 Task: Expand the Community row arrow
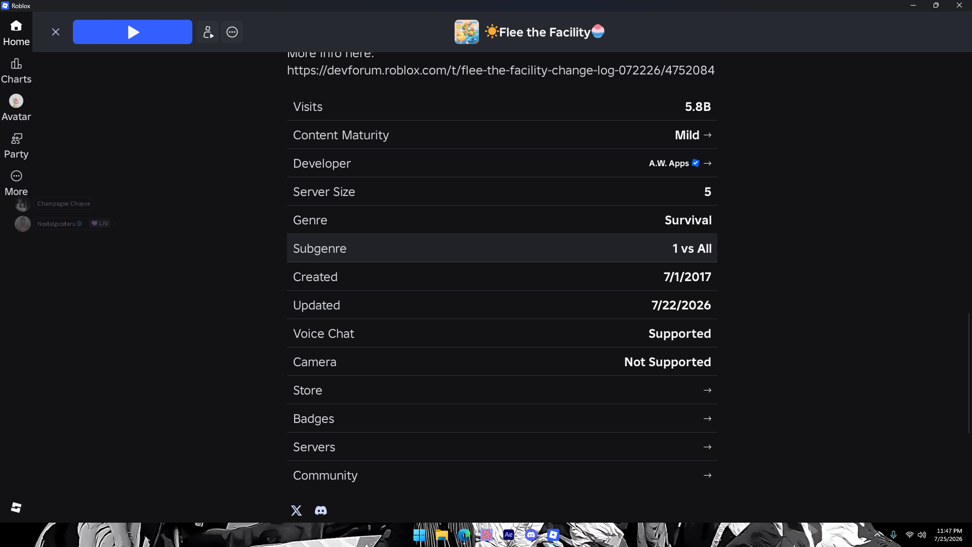[x=707, y=475]
